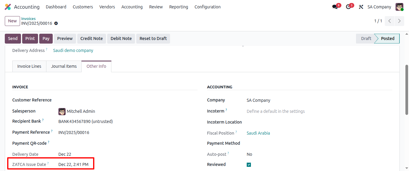Open the Saudi Arabia fiscal position link
This screenshot has width=409, height=171.
pyautogui.click(x=258, y=133)
